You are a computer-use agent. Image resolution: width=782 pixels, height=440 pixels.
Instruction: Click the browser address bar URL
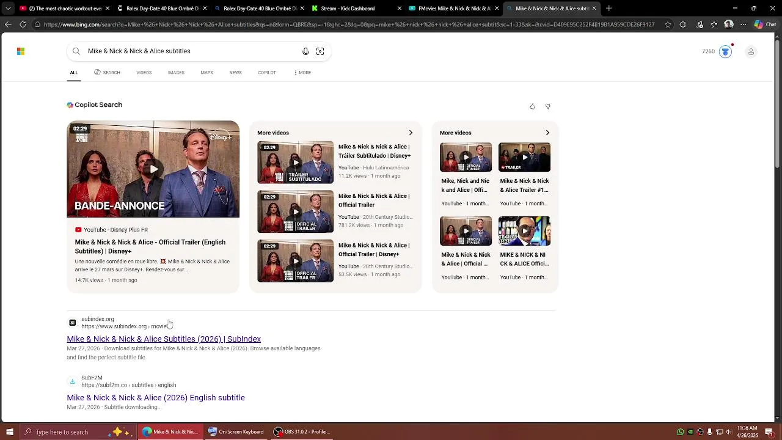349,24
